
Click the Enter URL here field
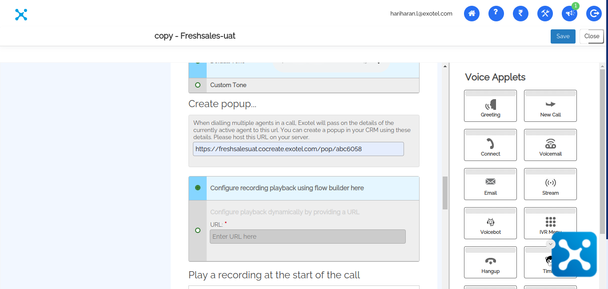pos(308,237)
